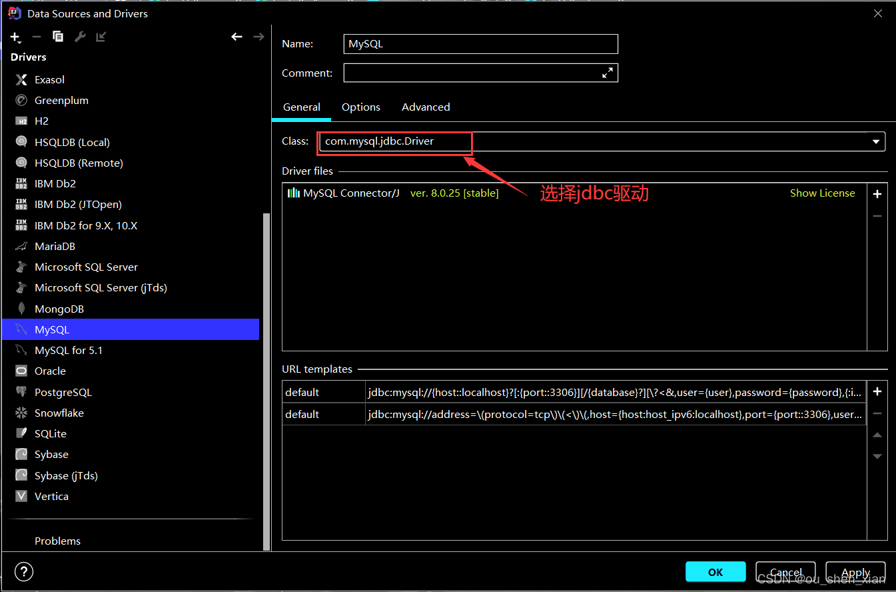
Task: Click the Show License link
Action: click(x=822, y=193)
